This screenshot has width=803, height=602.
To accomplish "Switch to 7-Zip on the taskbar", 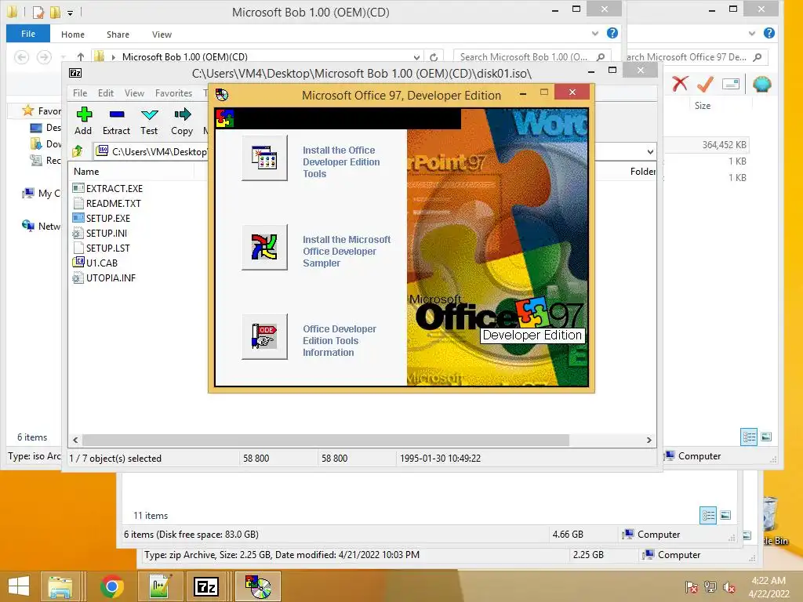I will point(206,586).
